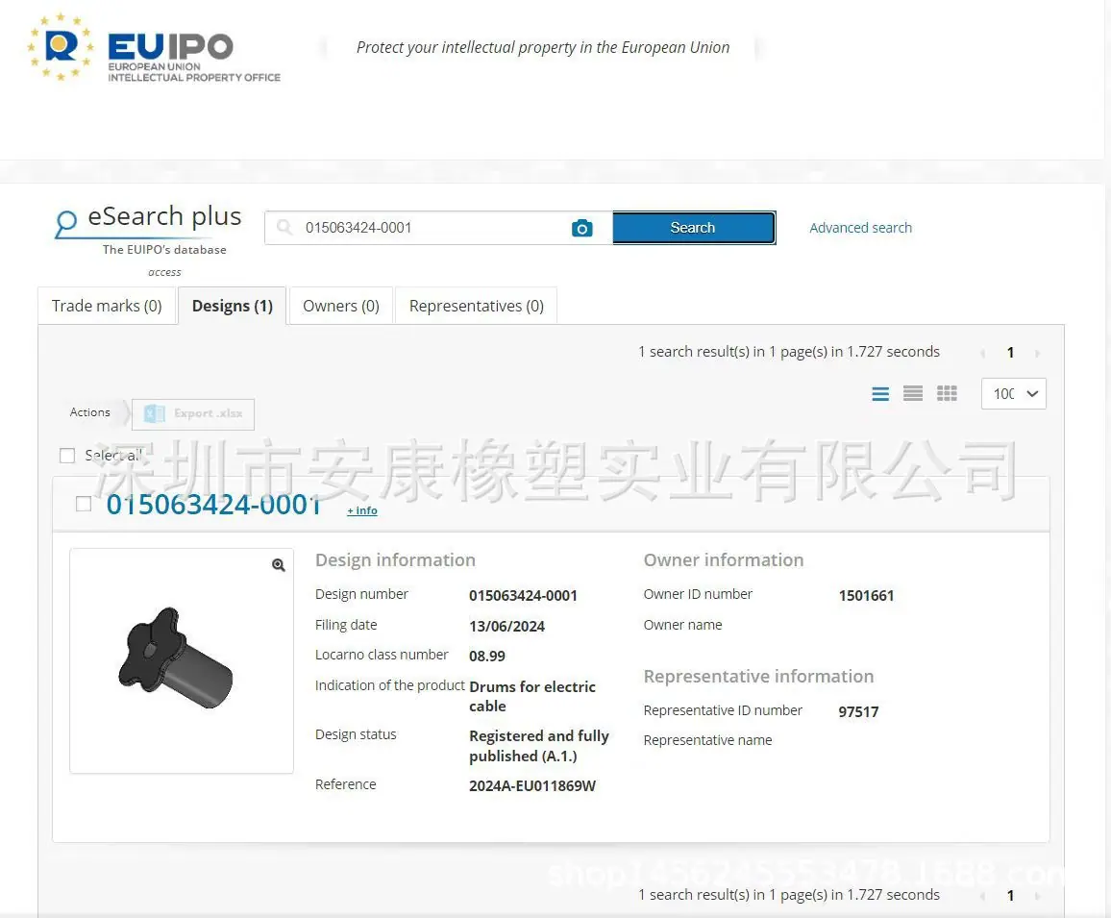
Task: Click the Actions label
Action: click(x=90, y=411)
